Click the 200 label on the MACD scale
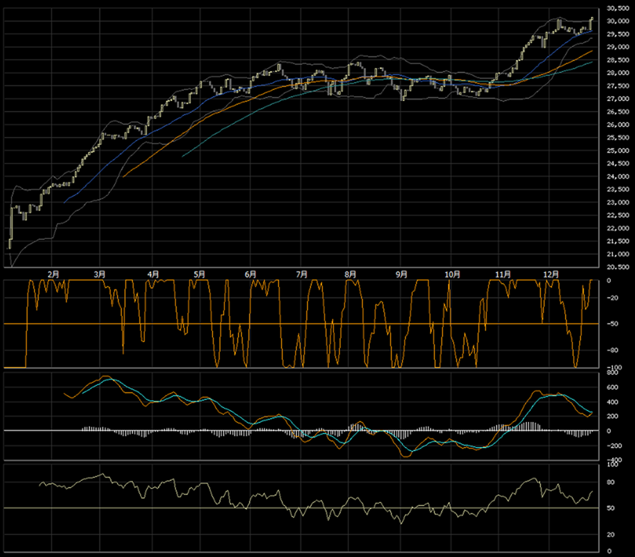 tap(612, 417)
